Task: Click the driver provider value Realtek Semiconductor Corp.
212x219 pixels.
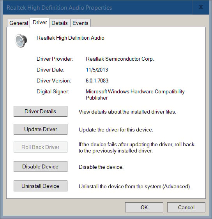Action: pyautogui.click(x=120, y=59)
